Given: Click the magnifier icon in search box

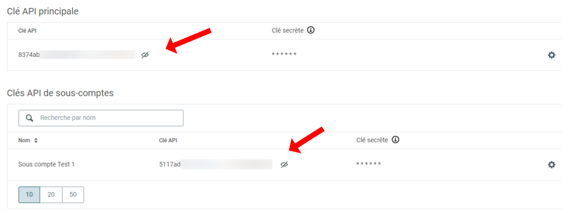Looking at the screenshot, I should 29,118.
